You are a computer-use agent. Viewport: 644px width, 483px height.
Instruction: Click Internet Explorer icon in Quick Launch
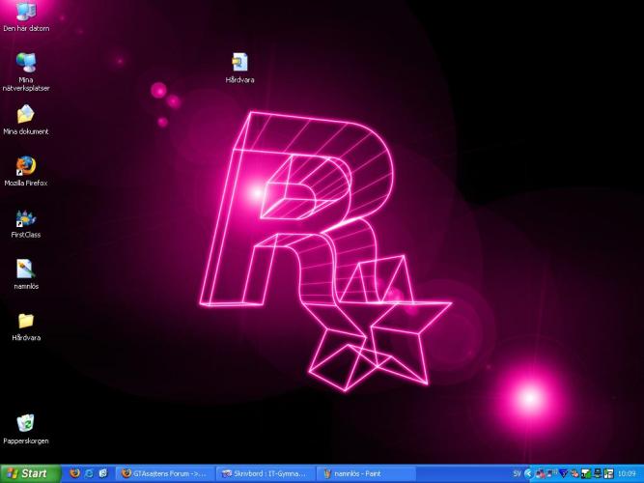pyautogui.click(x=89, y=473)
